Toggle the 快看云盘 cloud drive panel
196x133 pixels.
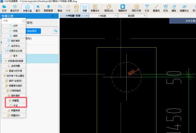(27, 8)
